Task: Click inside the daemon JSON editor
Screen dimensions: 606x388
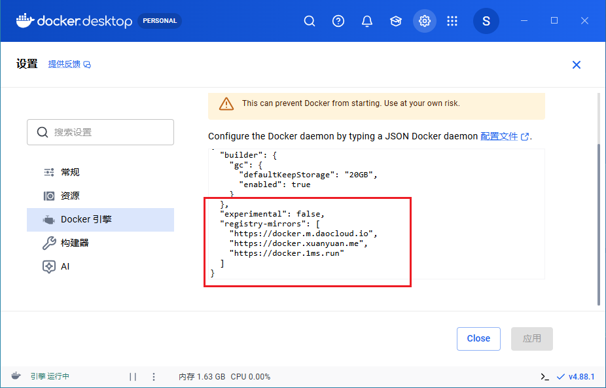Action: click(x=376, y=214)
